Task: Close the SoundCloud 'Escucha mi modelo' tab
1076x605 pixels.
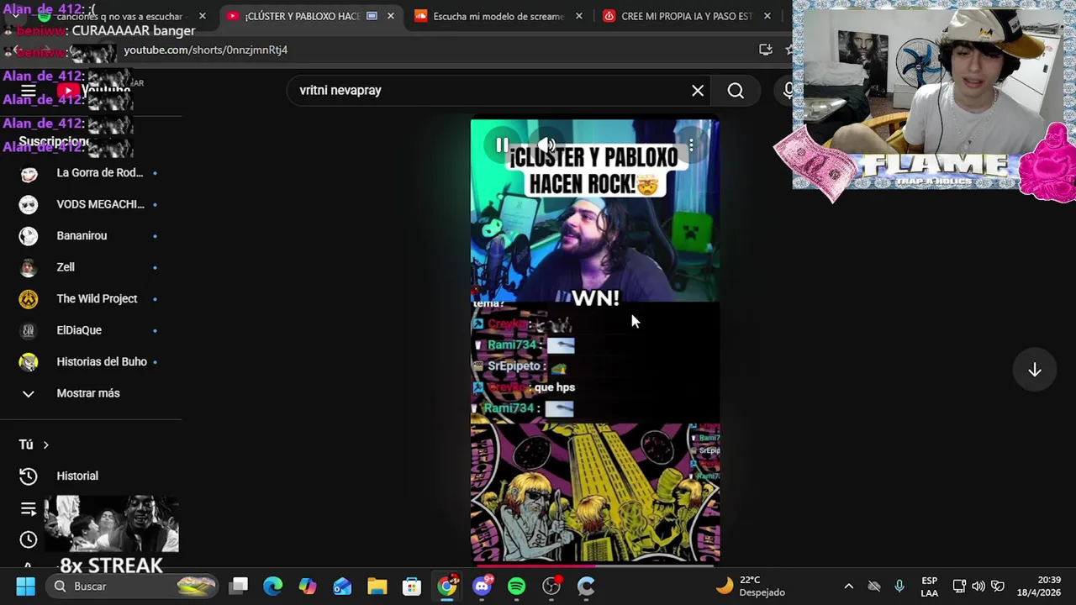Action: [578, 16]
